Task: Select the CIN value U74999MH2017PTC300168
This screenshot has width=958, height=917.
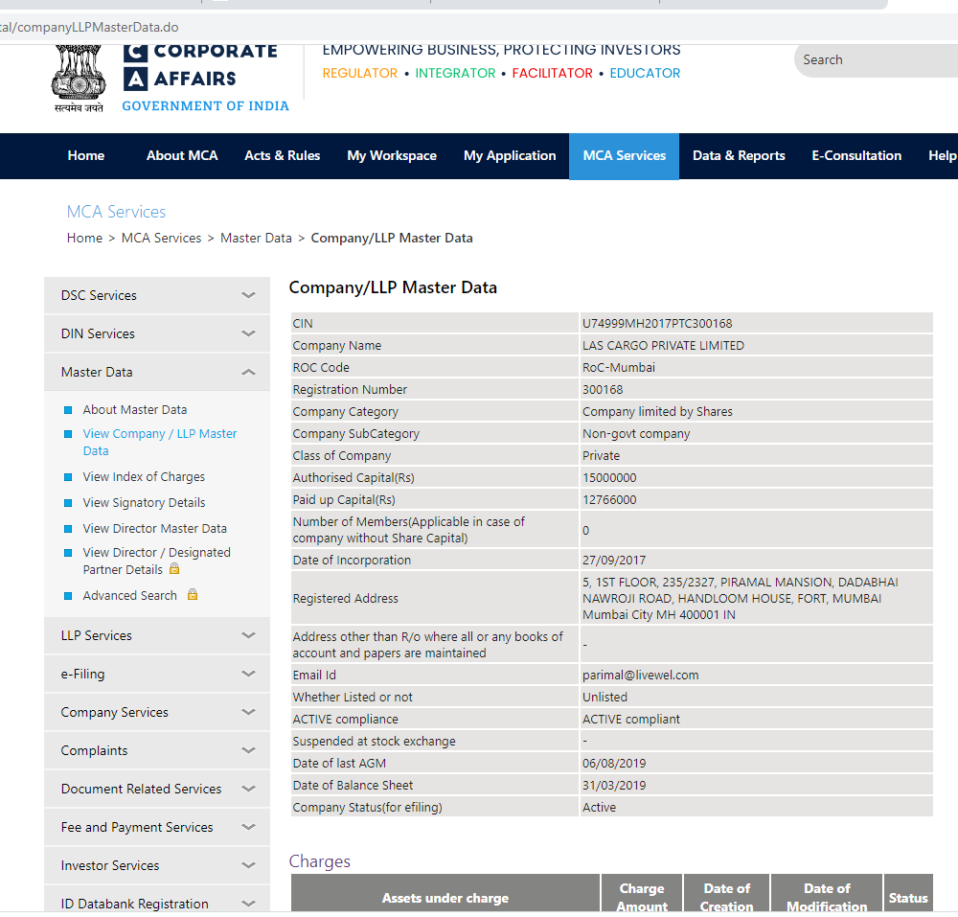Action: click(657, 324)
